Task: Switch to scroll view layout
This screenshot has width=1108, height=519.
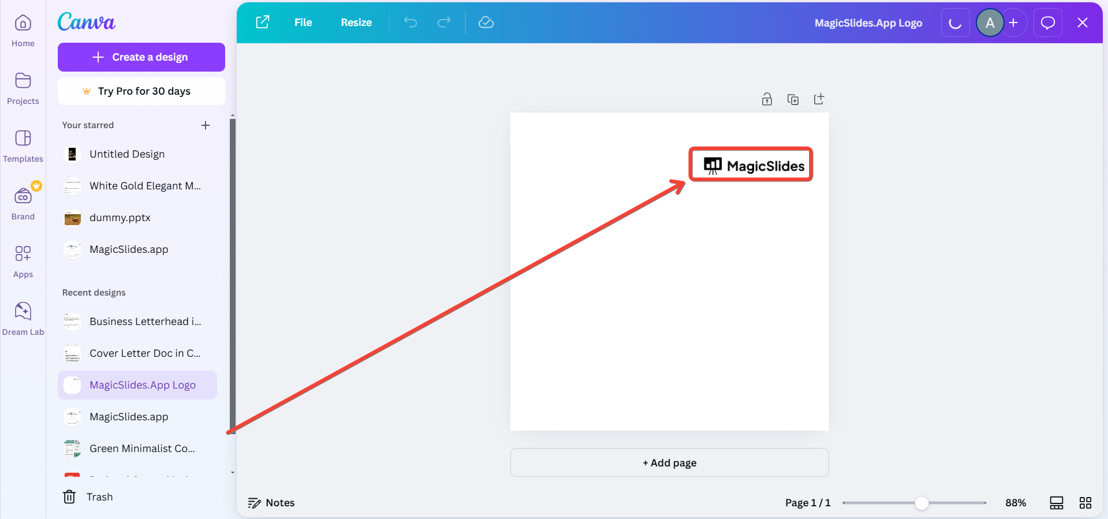Action: [x=1057, y=503]
